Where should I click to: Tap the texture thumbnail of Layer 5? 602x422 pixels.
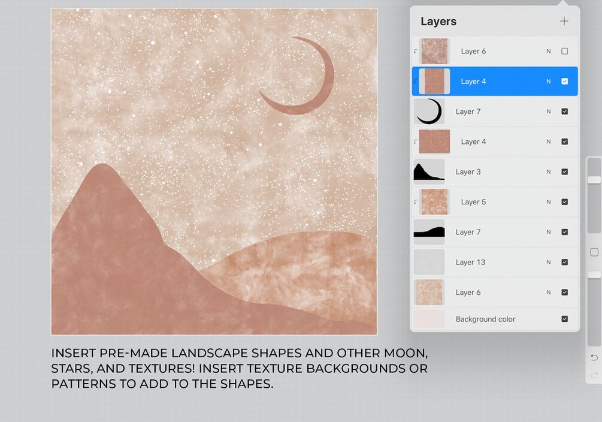tap(434, 202)
